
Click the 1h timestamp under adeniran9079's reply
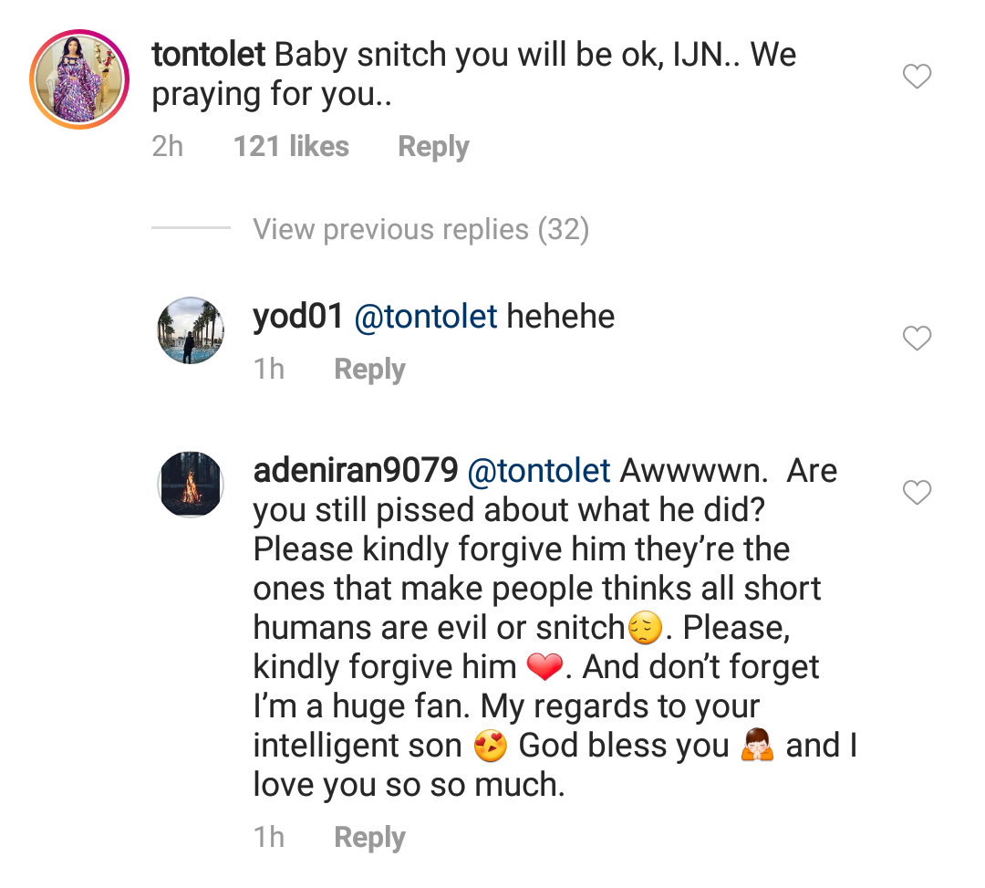point(268,838)
